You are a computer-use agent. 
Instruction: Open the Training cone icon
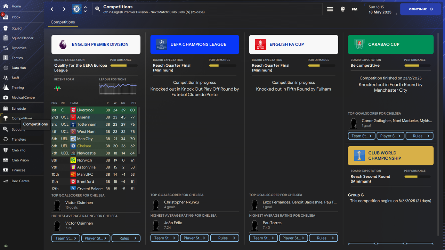coord(6,87)
